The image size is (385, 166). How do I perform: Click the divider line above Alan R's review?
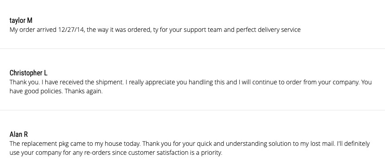193,110
